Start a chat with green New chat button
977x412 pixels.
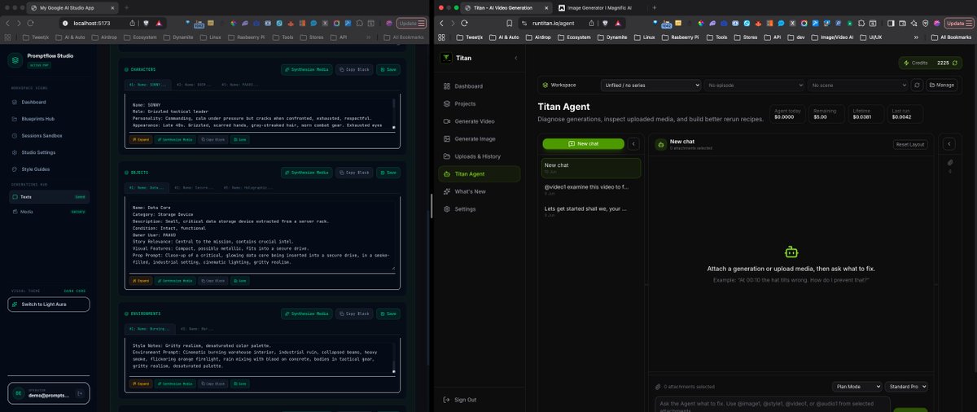point(584,144)
